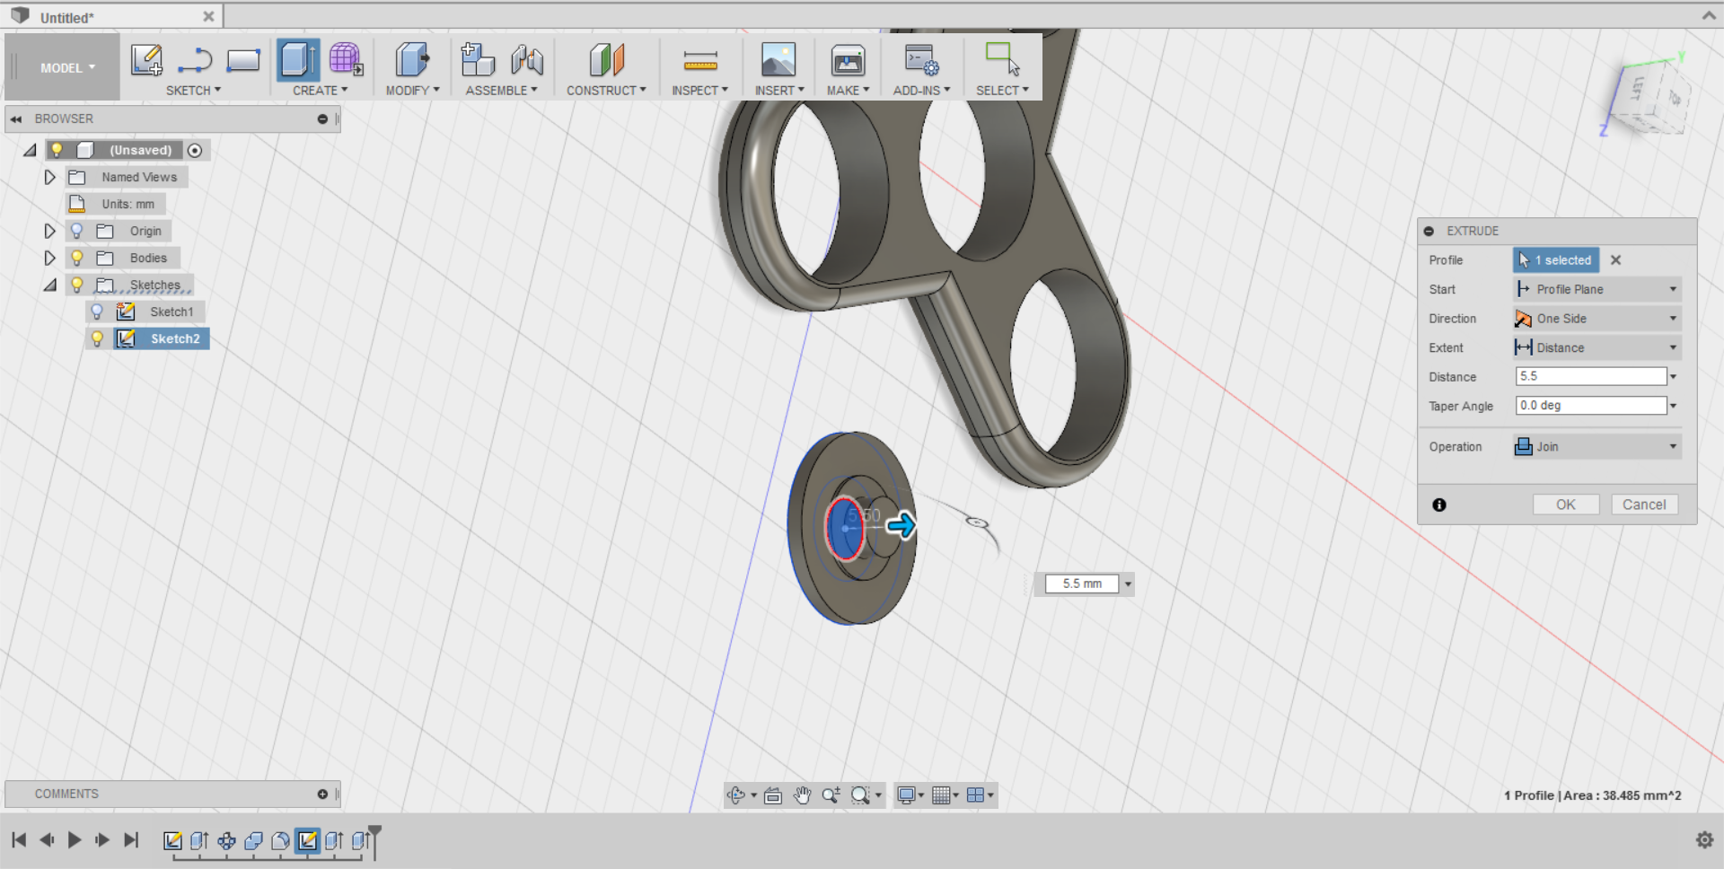1724x869 pixels.
Task: Click the Insert image icon
Action: (778, 60)
